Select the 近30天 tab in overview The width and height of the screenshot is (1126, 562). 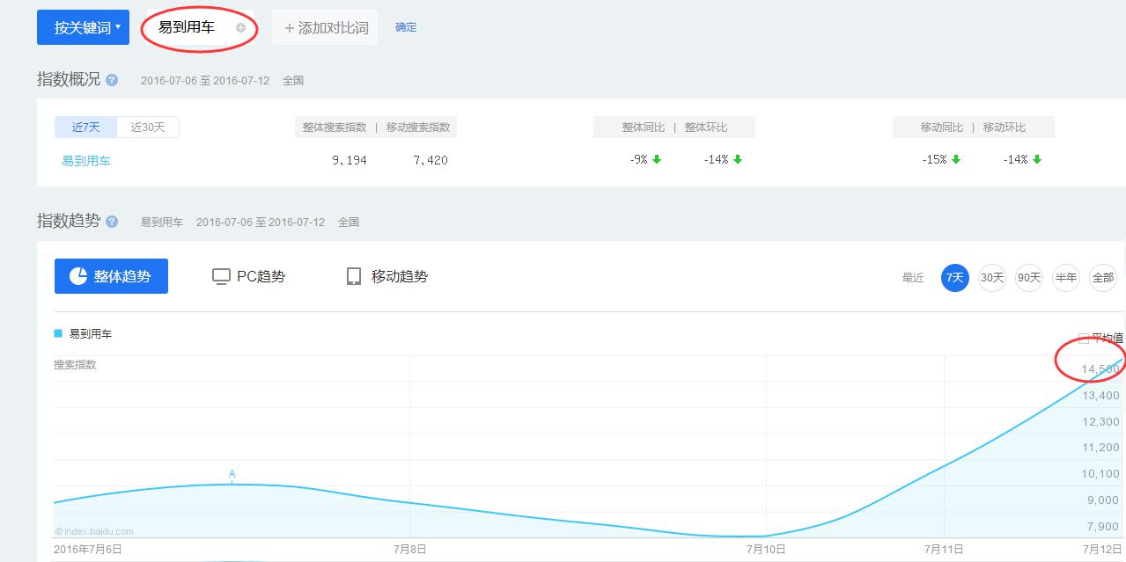click(148, 127)
